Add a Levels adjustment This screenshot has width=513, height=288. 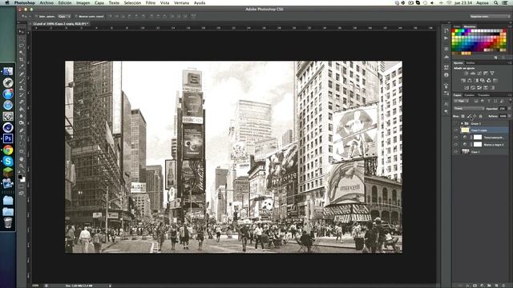pyautogui.click(x=473, y=74)
